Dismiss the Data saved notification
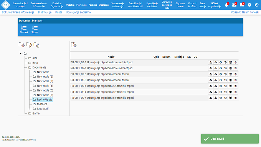The width and height of the screenshot is (261, 147). coord(230,139)
